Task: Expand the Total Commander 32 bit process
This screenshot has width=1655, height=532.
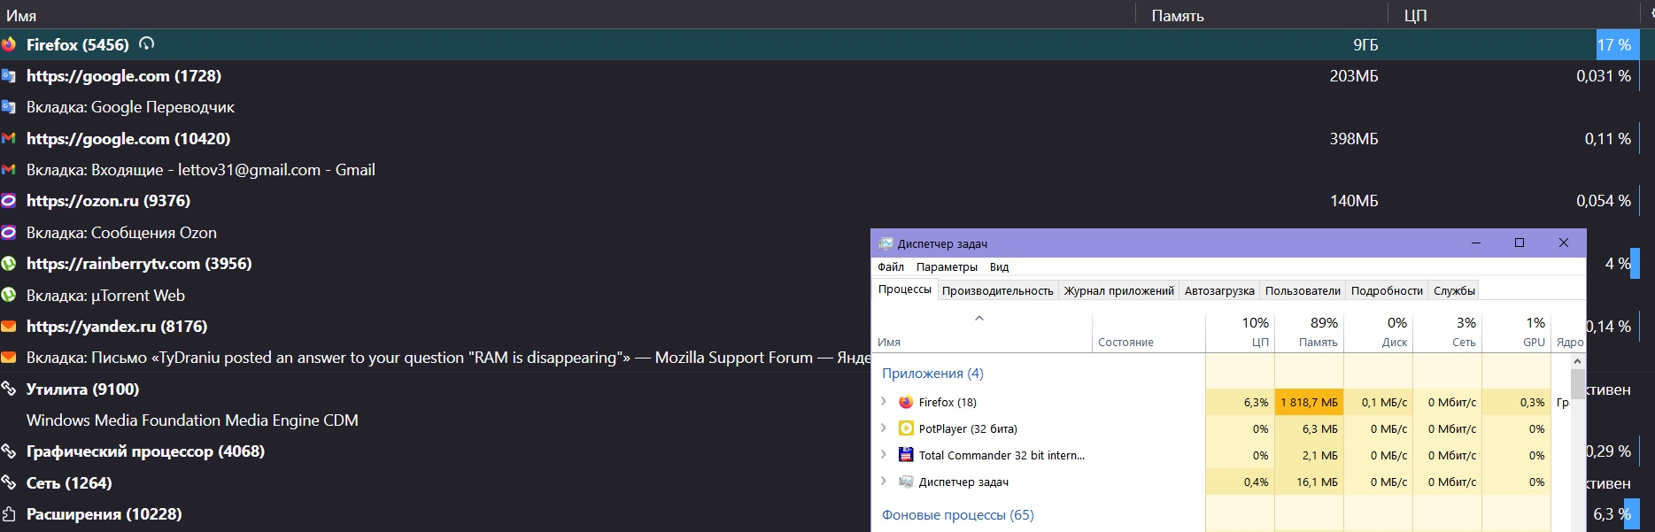Action: [x=883, y=455]
